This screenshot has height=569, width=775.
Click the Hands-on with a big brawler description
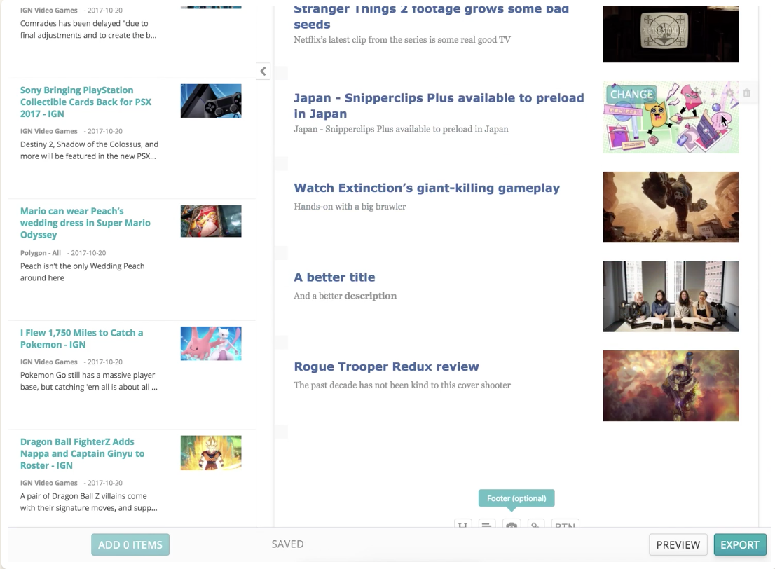click(350, 206)
